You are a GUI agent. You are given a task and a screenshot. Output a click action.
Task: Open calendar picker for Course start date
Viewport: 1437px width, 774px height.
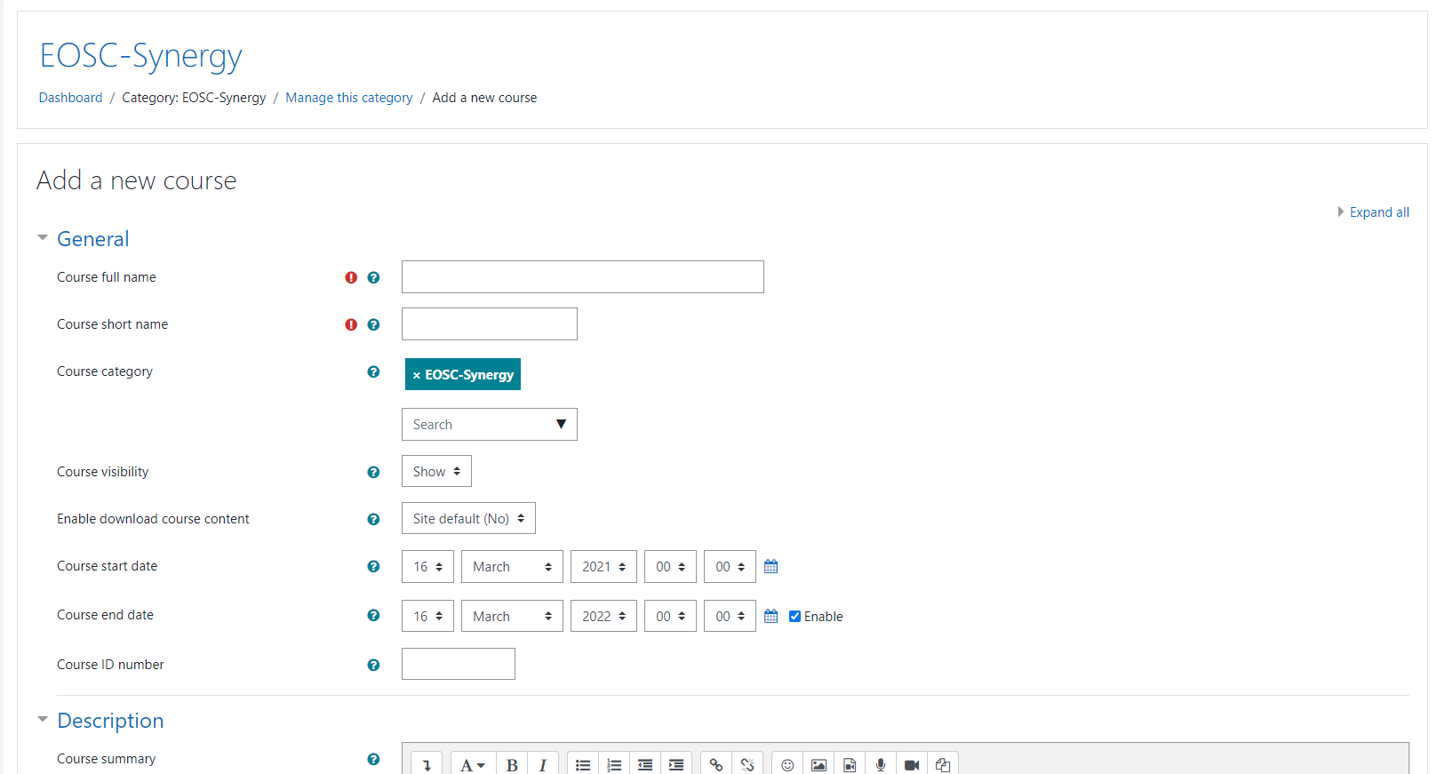pos(771,566)
